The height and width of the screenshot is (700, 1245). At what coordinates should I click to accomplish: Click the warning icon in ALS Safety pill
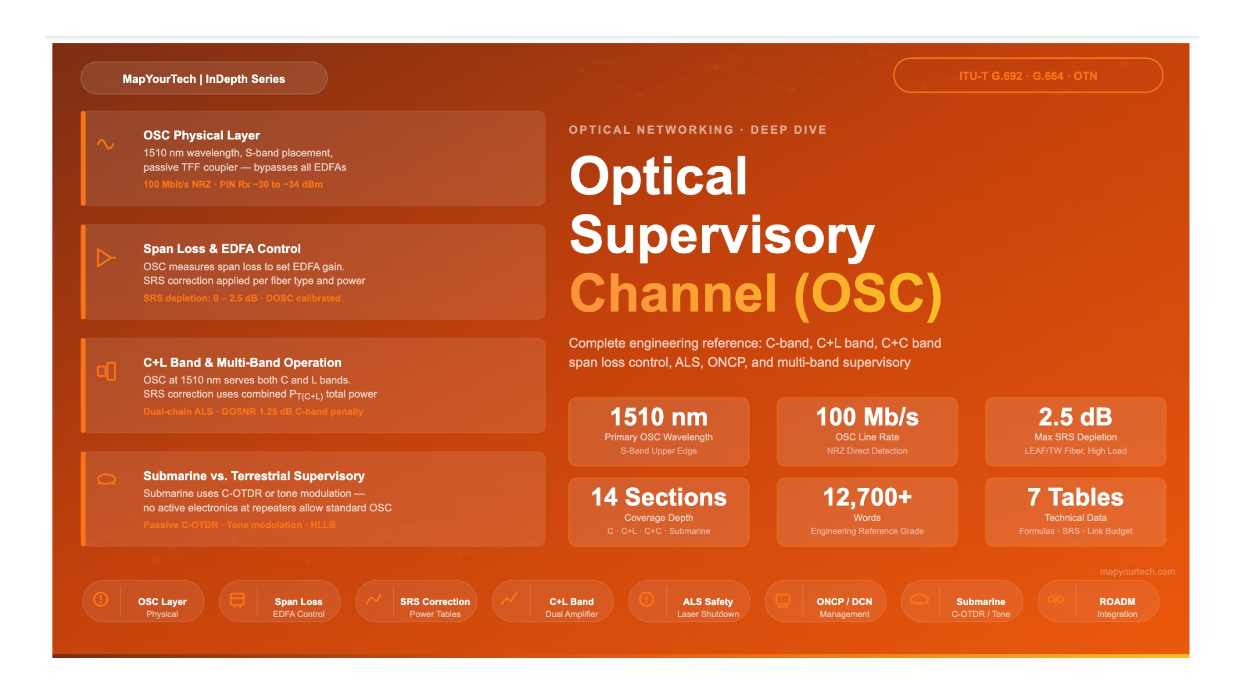tap(646, 599)
